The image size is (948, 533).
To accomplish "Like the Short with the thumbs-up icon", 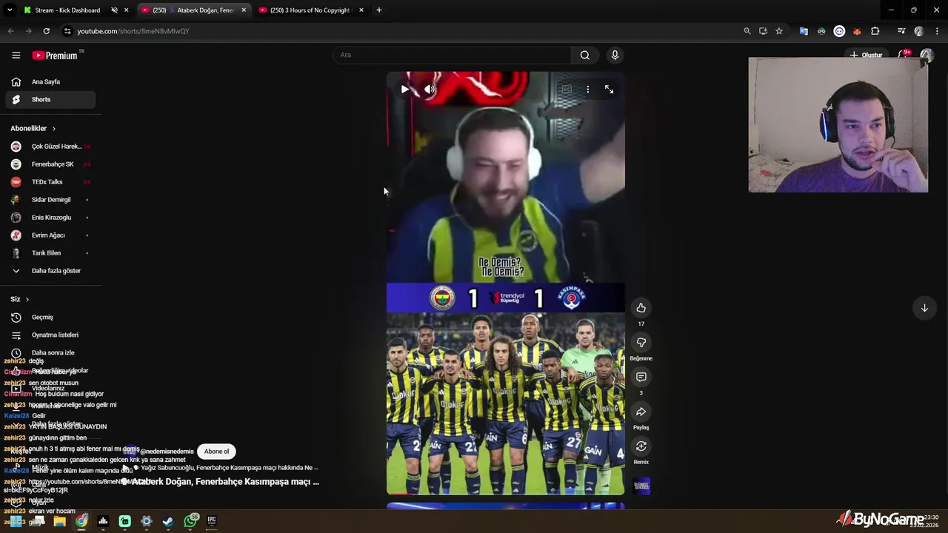I will pos(641,308).
